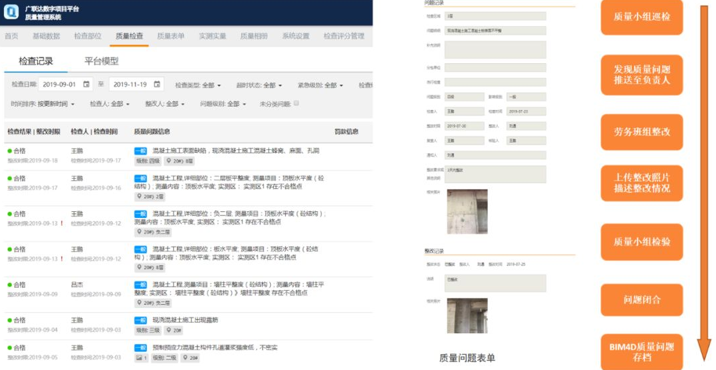716x370 pixels.
Task: Click the form field showing 2019-07-30
Action: [465, 126]
